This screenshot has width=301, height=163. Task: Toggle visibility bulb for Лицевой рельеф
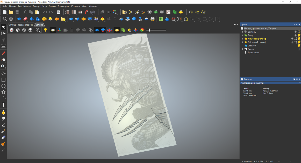299,39
